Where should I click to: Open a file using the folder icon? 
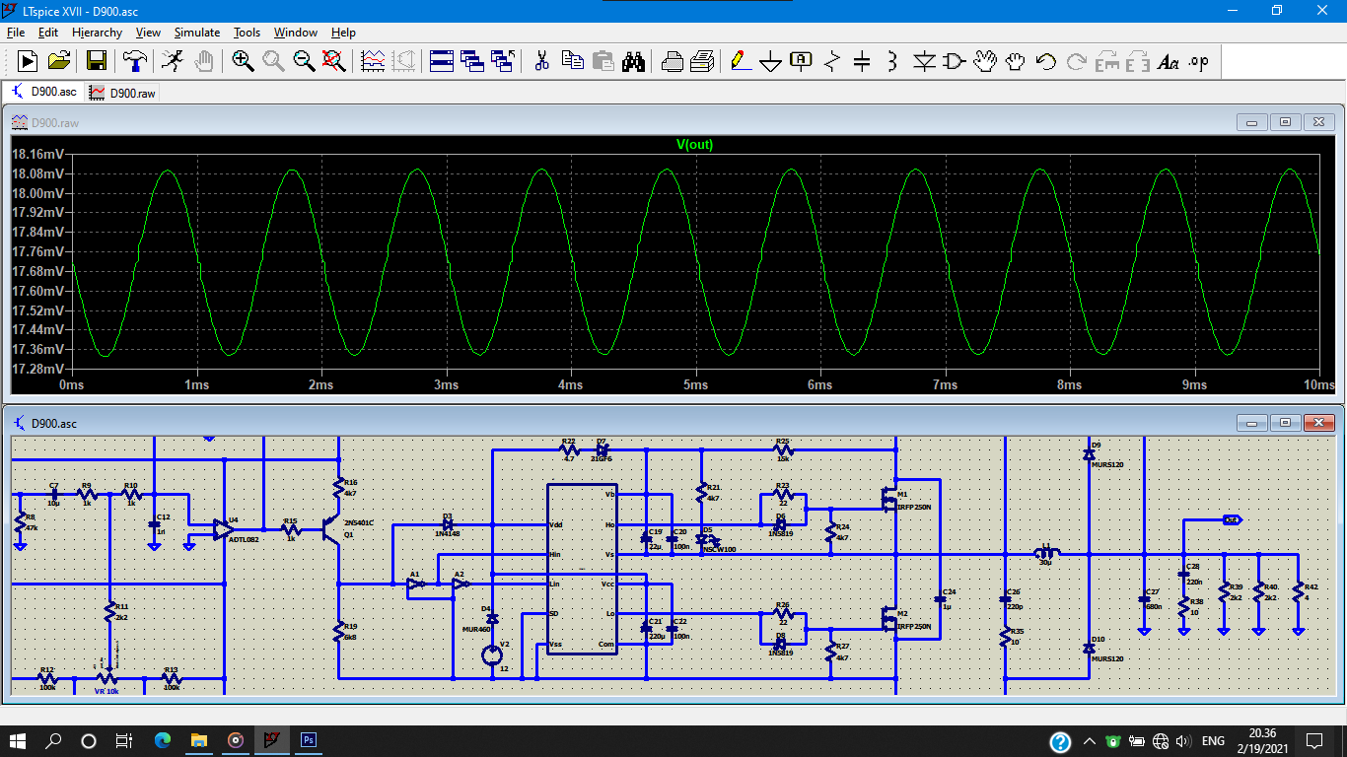click(59, 61)
